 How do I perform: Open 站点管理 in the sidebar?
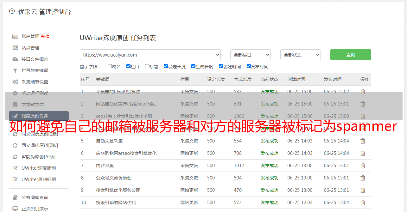click(30, 48)
